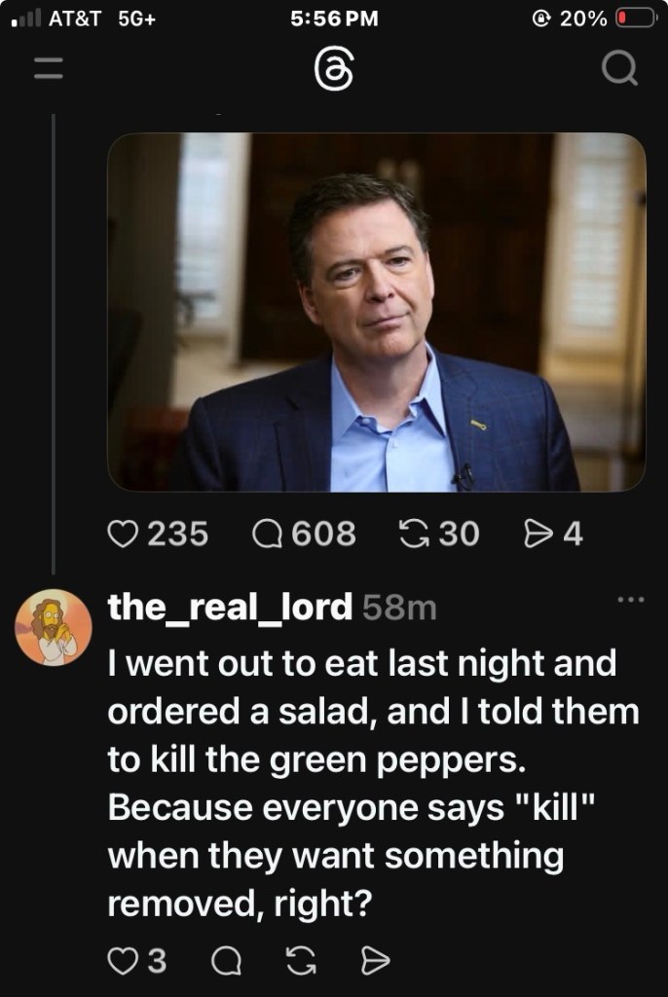Open the 608 replies on the photo post

click(267, 534)
